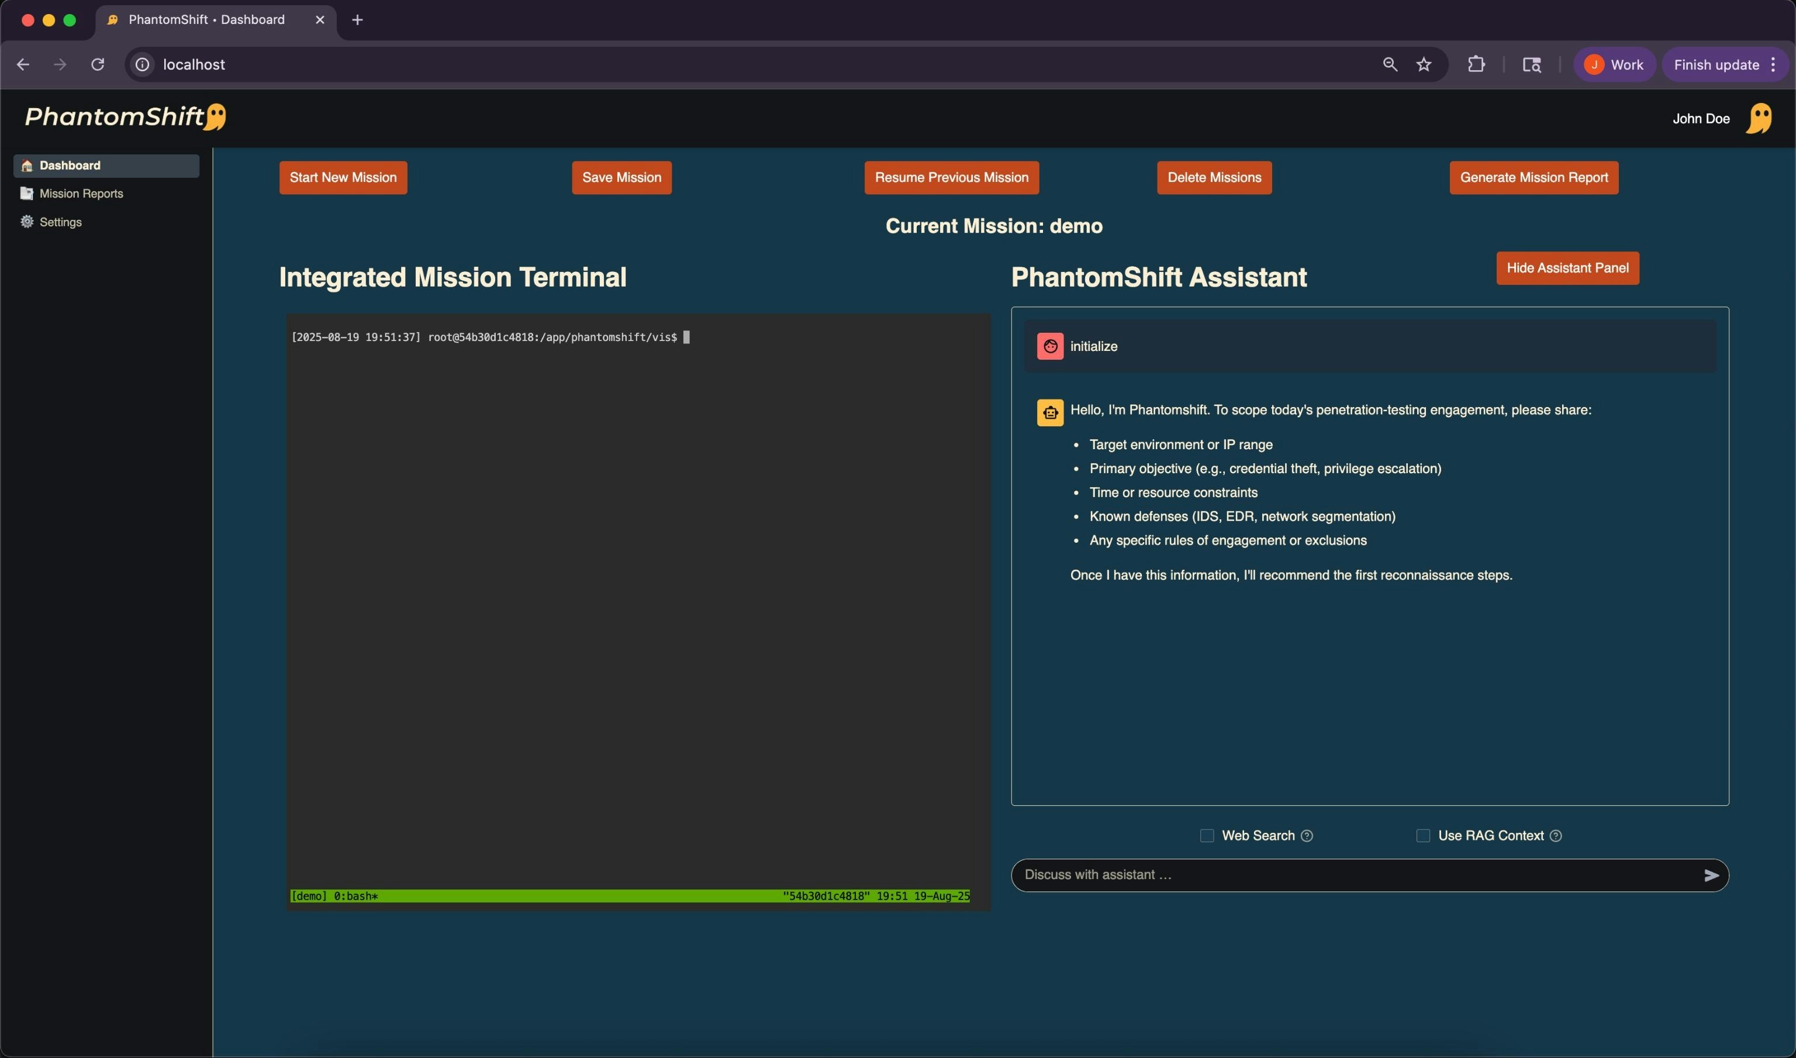1796x1058 pixels.
Task: Click Resume Previous Mission button
Action: [951, 178]
